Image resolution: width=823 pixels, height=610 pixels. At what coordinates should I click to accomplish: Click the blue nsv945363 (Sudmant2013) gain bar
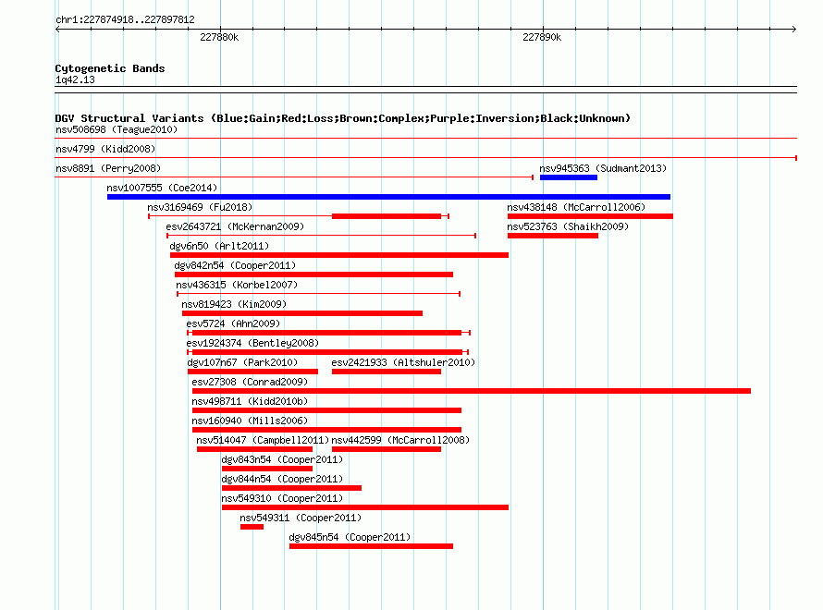(569, 177)
